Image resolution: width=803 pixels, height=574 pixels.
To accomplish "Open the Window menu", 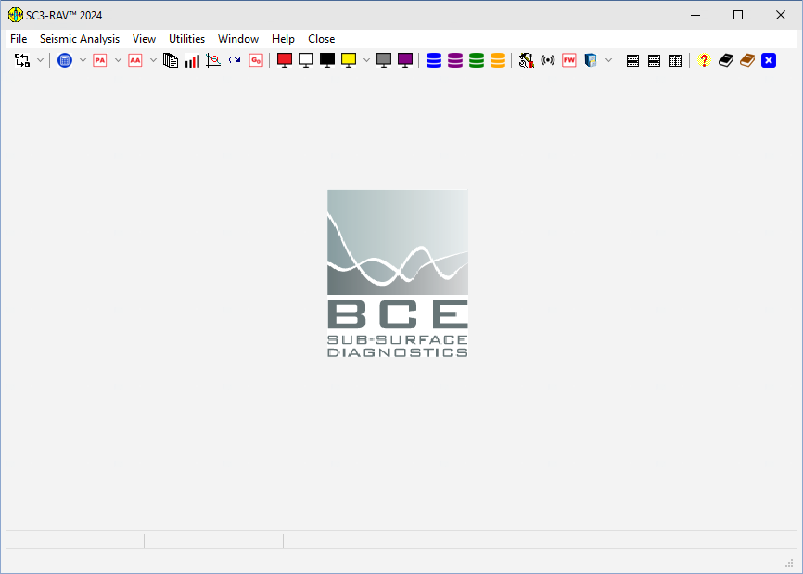I will coord(238,39).
